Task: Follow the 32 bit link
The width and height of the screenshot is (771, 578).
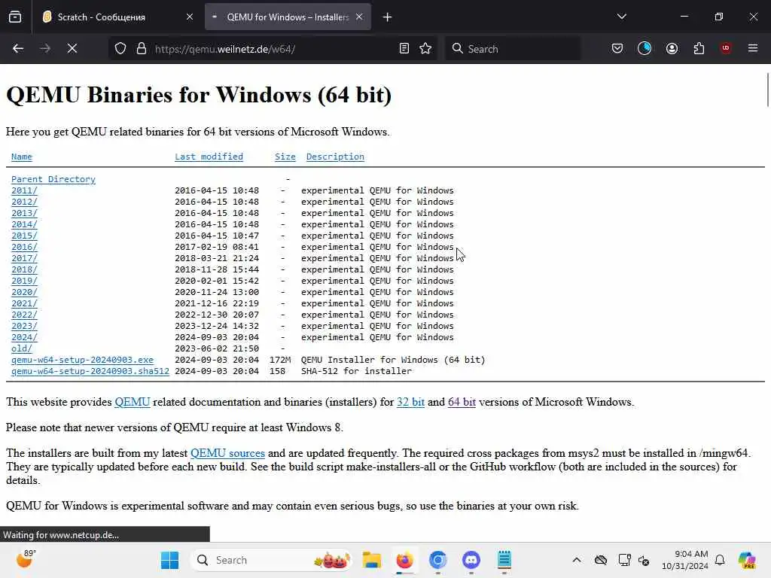Action: pyautogui.click(x=410, y=402)
